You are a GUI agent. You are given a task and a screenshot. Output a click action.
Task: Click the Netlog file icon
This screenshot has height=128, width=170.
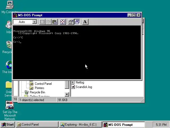tap(73, 82)
